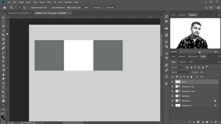Click the foreground color swatch
The height and width of the screenshot is (124, 221).
(2, 117)
